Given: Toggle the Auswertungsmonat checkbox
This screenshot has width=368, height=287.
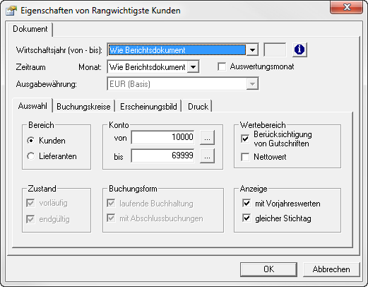Looking at the screenshot, I should click(222, 66).
